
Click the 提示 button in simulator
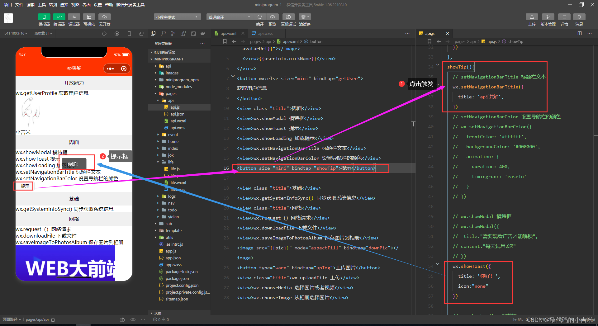pos(25,186)
